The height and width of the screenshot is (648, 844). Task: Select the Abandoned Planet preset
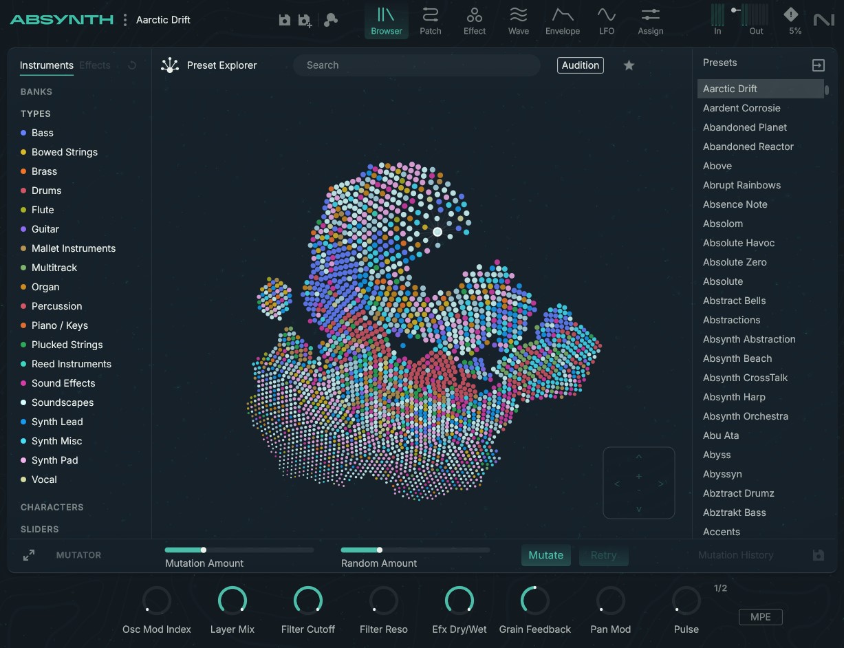[x=744, y=127]
